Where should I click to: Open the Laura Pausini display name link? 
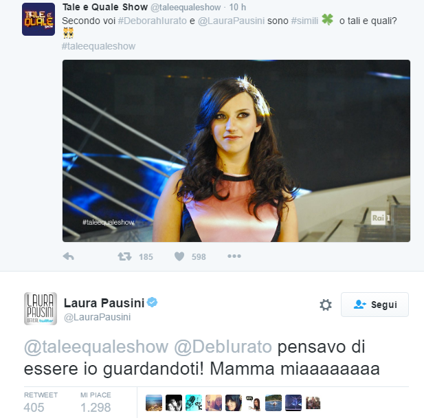(104, 303)
